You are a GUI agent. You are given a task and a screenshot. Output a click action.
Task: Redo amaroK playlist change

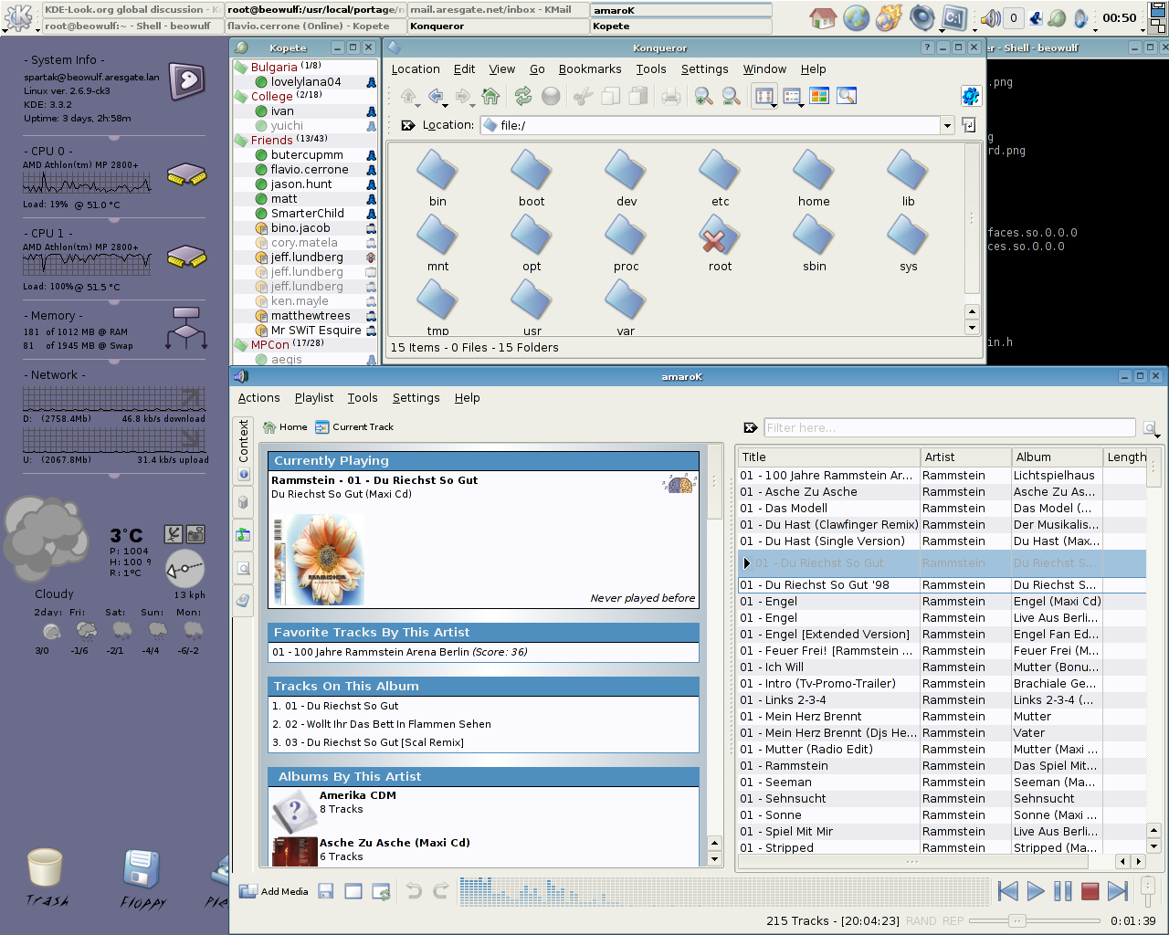pos(441,891)
